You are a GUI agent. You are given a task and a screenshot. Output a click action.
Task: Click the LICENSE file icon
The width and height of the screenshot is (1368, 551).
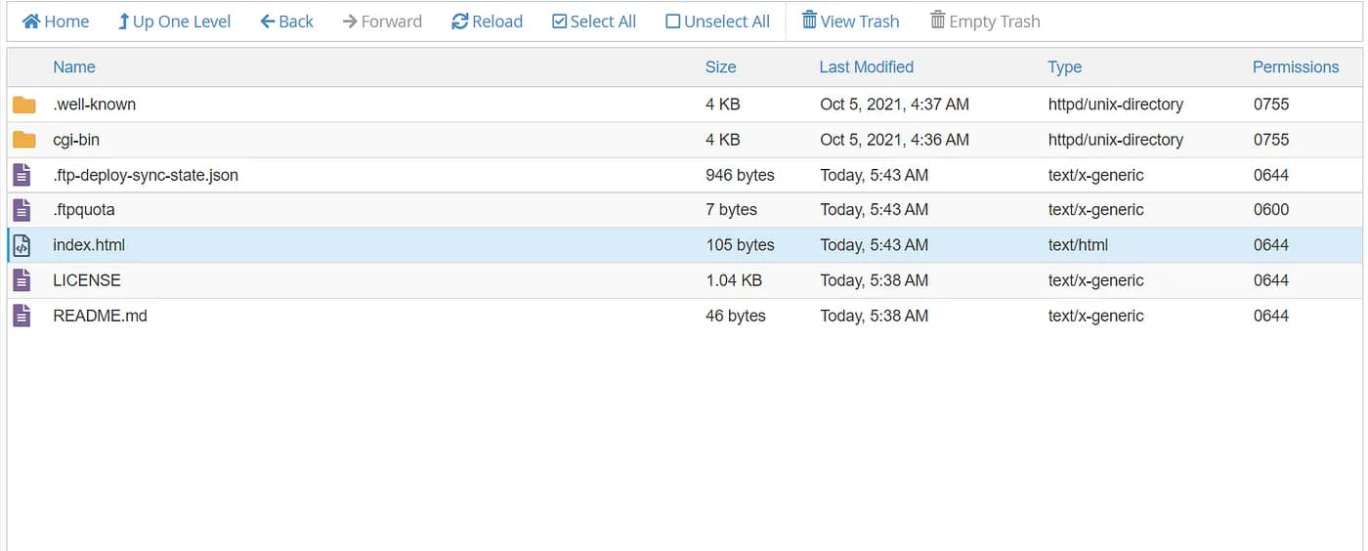(21, 280)
